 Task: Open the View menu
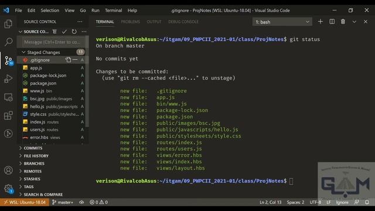pos(69,11)
